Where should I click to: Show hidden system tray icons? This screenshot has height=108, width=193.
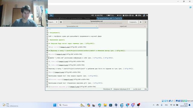pyautogui.click(x=153, y=105)
